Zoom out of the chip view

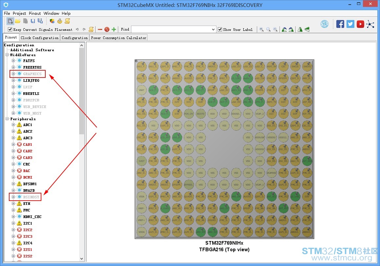[x=275, y=30]
